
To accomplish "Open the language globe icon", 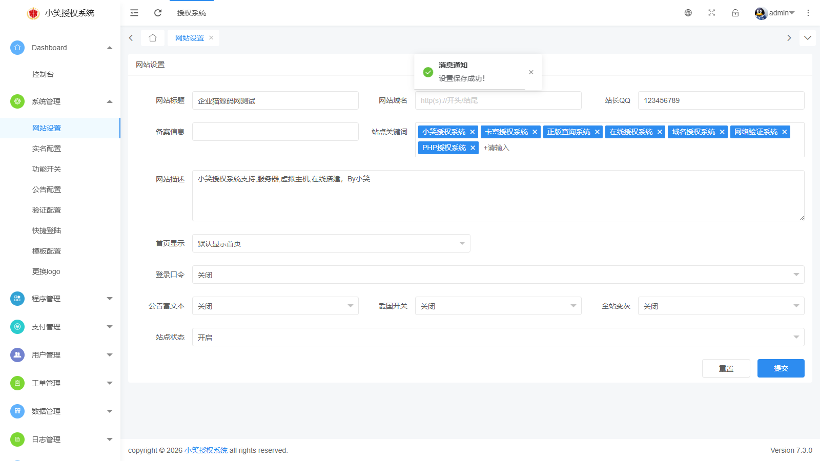I will coord(688,13).
